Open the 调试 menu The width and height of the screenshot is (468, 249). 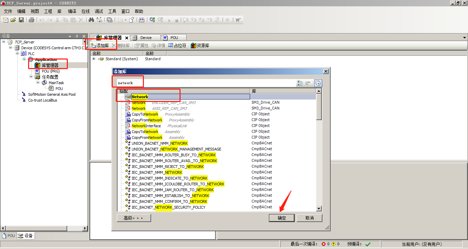[99, 11]
